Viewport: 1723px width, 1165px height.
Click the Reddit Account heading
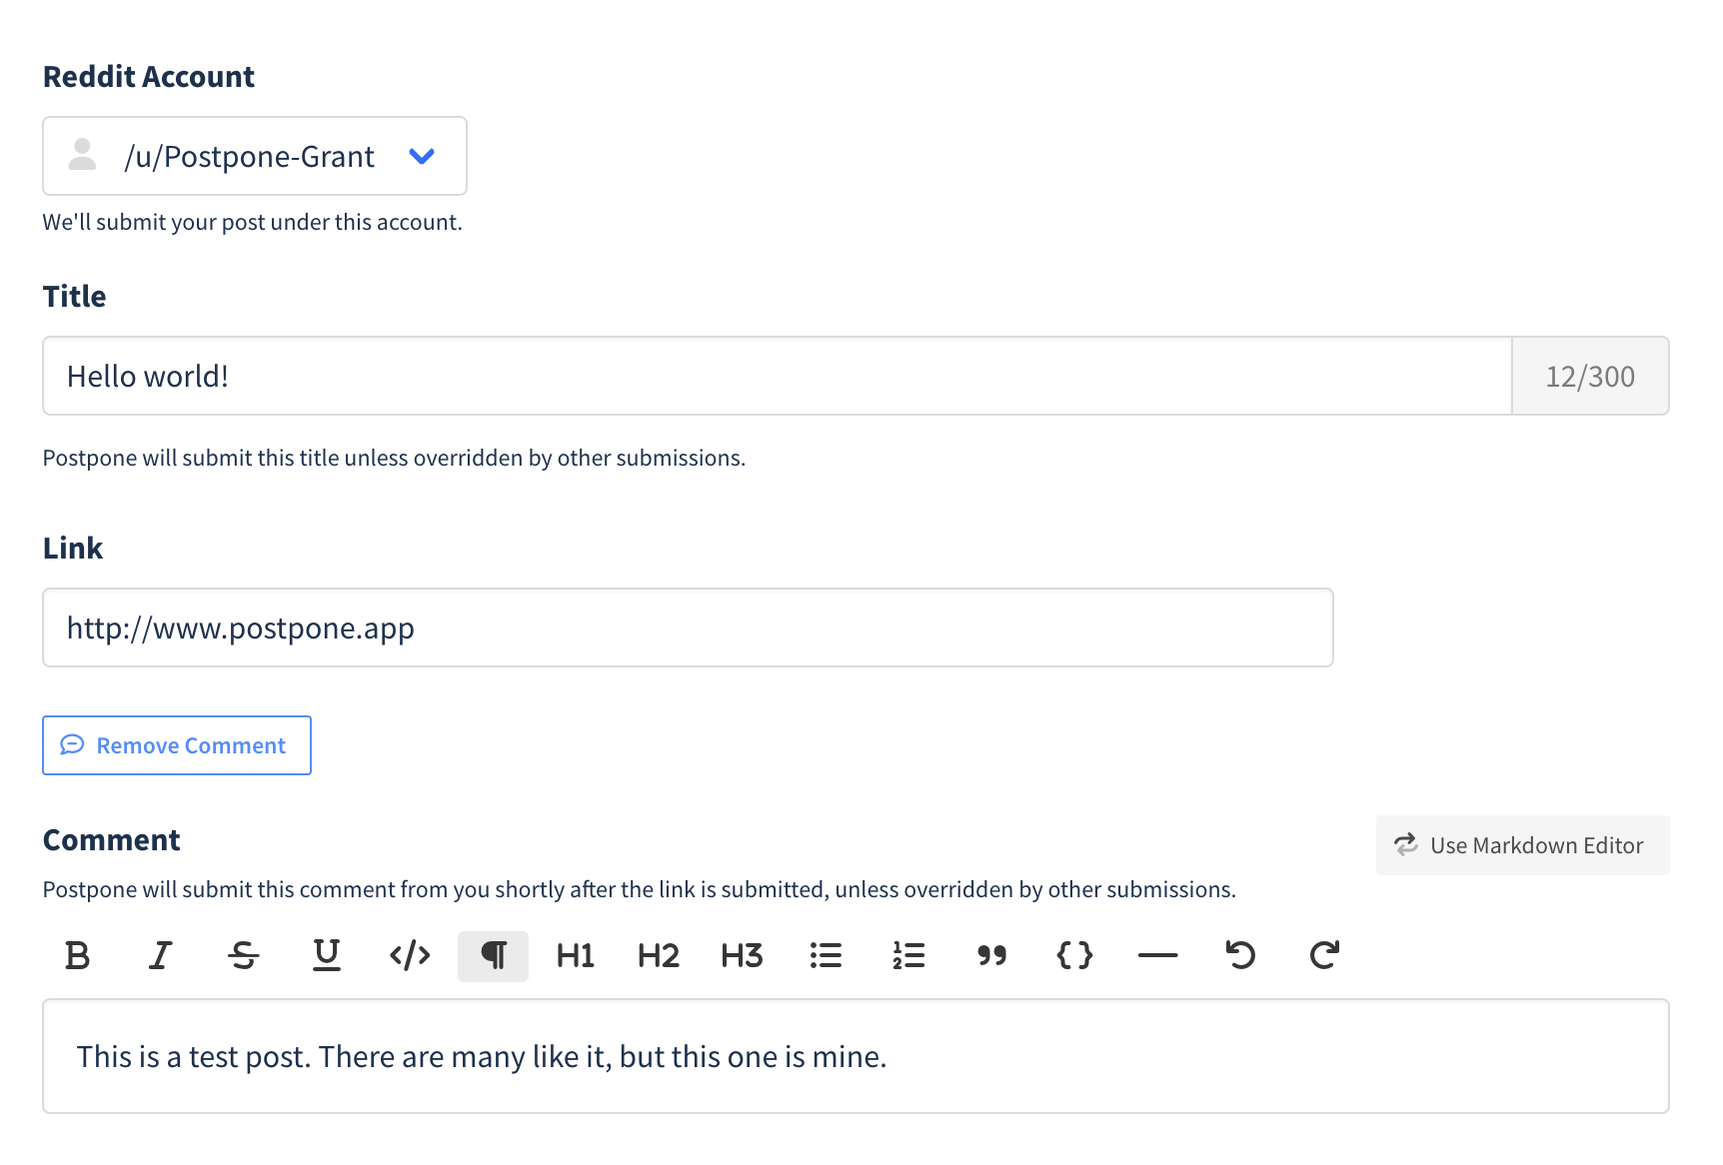[149, 77]
